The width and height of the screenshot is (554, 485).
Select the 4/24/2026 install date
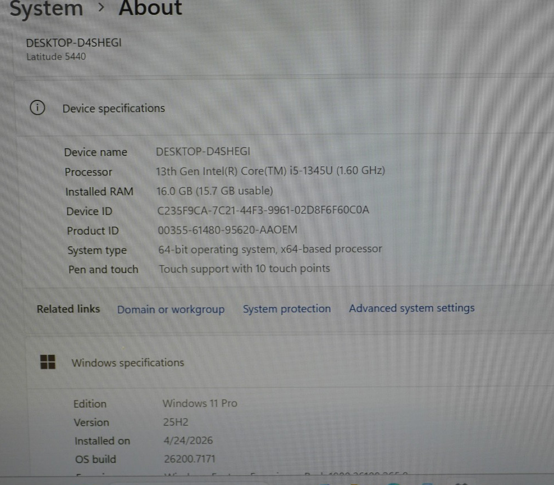(x=188, y=441)
